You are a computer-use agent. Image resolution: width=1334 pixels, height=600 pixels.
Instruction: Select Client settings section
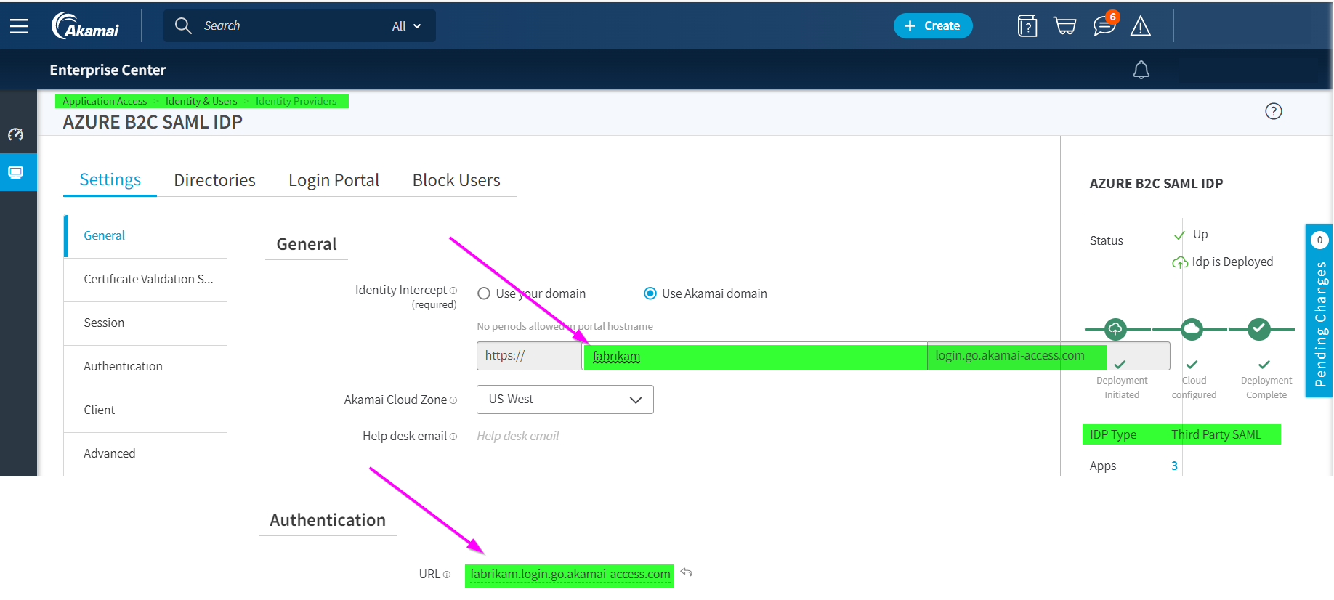coord(145,410)
